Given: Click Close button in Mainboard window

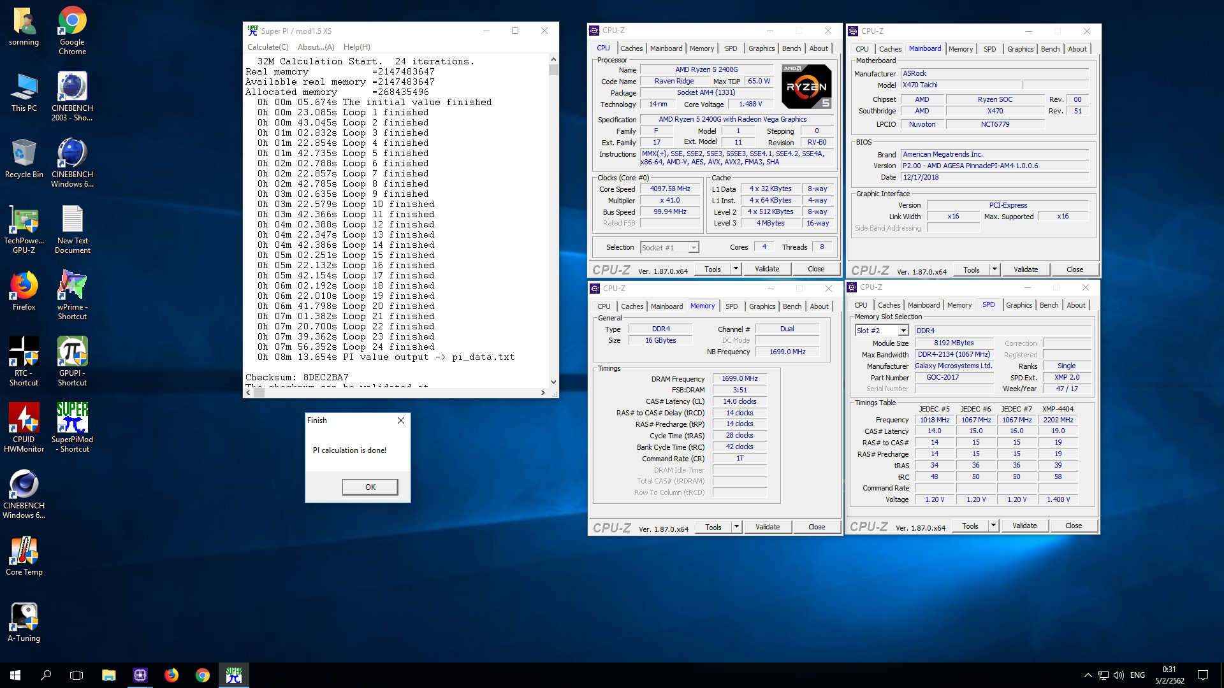Looking at the screenshot, I should (1075, 269).
